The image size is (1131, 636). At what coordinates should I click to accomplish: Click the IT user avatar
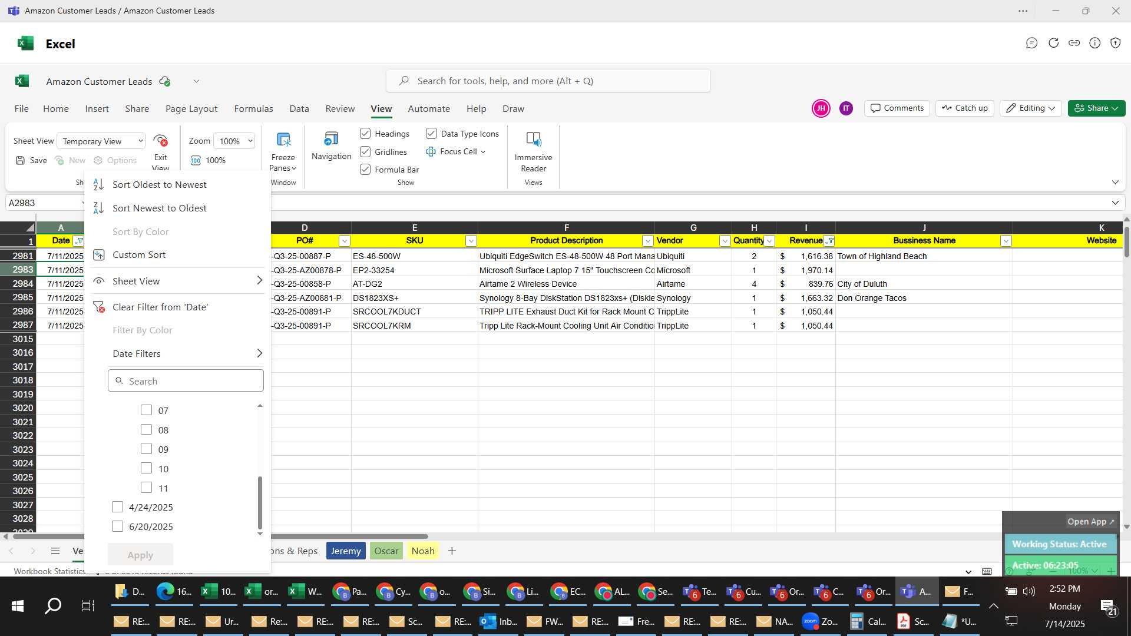pos(846,108)
